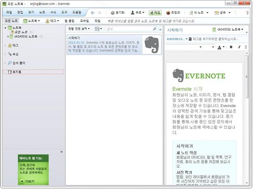This screenshot has width=253, height=189.
Task: Click the 웹 클립 shortcut
Action: click(69, 21)
